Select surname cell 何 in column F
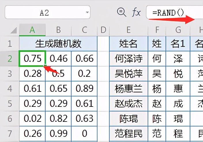 tap(157, 59)
